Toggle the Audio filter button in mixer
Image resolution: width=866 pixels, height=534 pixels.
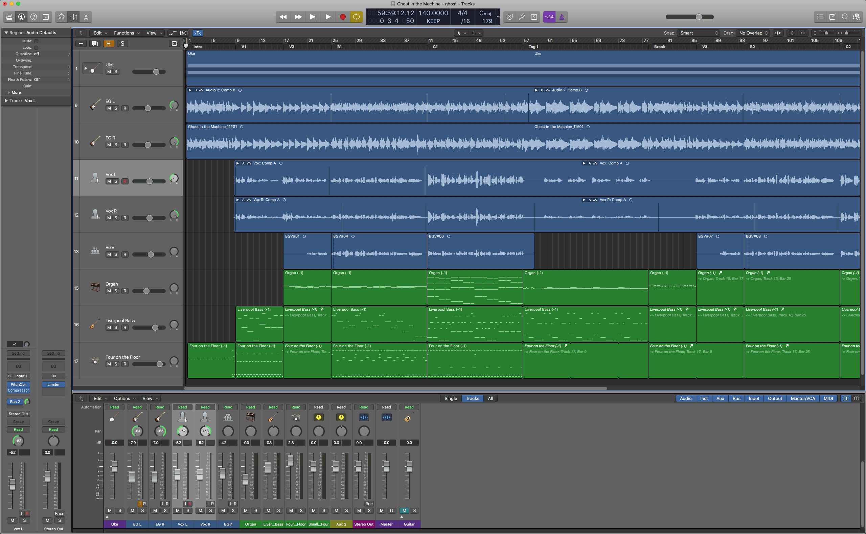[686, 398]
